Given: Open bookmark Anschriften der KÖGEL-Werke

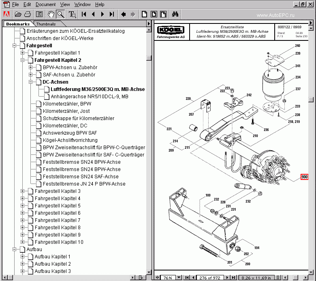Looking at the screenshot, I should pos(60,38).
